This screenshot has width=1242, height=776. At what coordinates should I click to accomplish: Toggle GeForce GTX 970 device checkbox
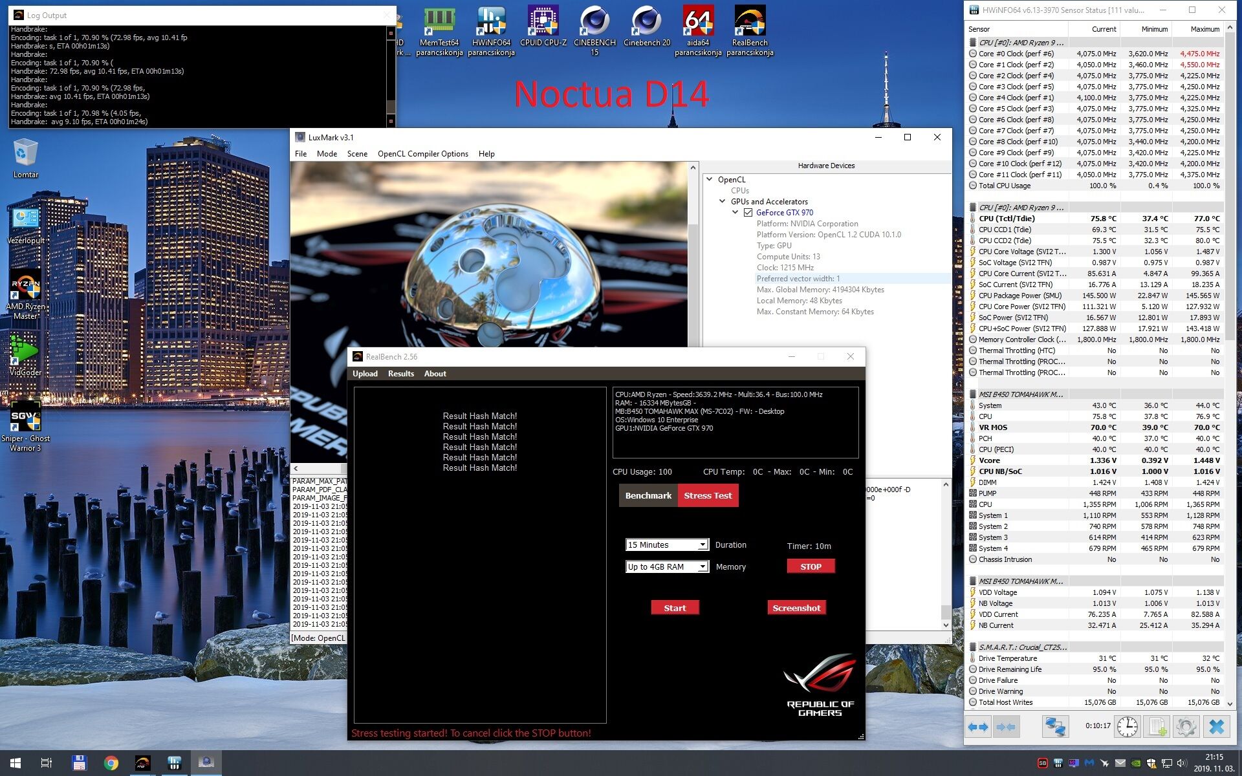(x=748, y=213)
